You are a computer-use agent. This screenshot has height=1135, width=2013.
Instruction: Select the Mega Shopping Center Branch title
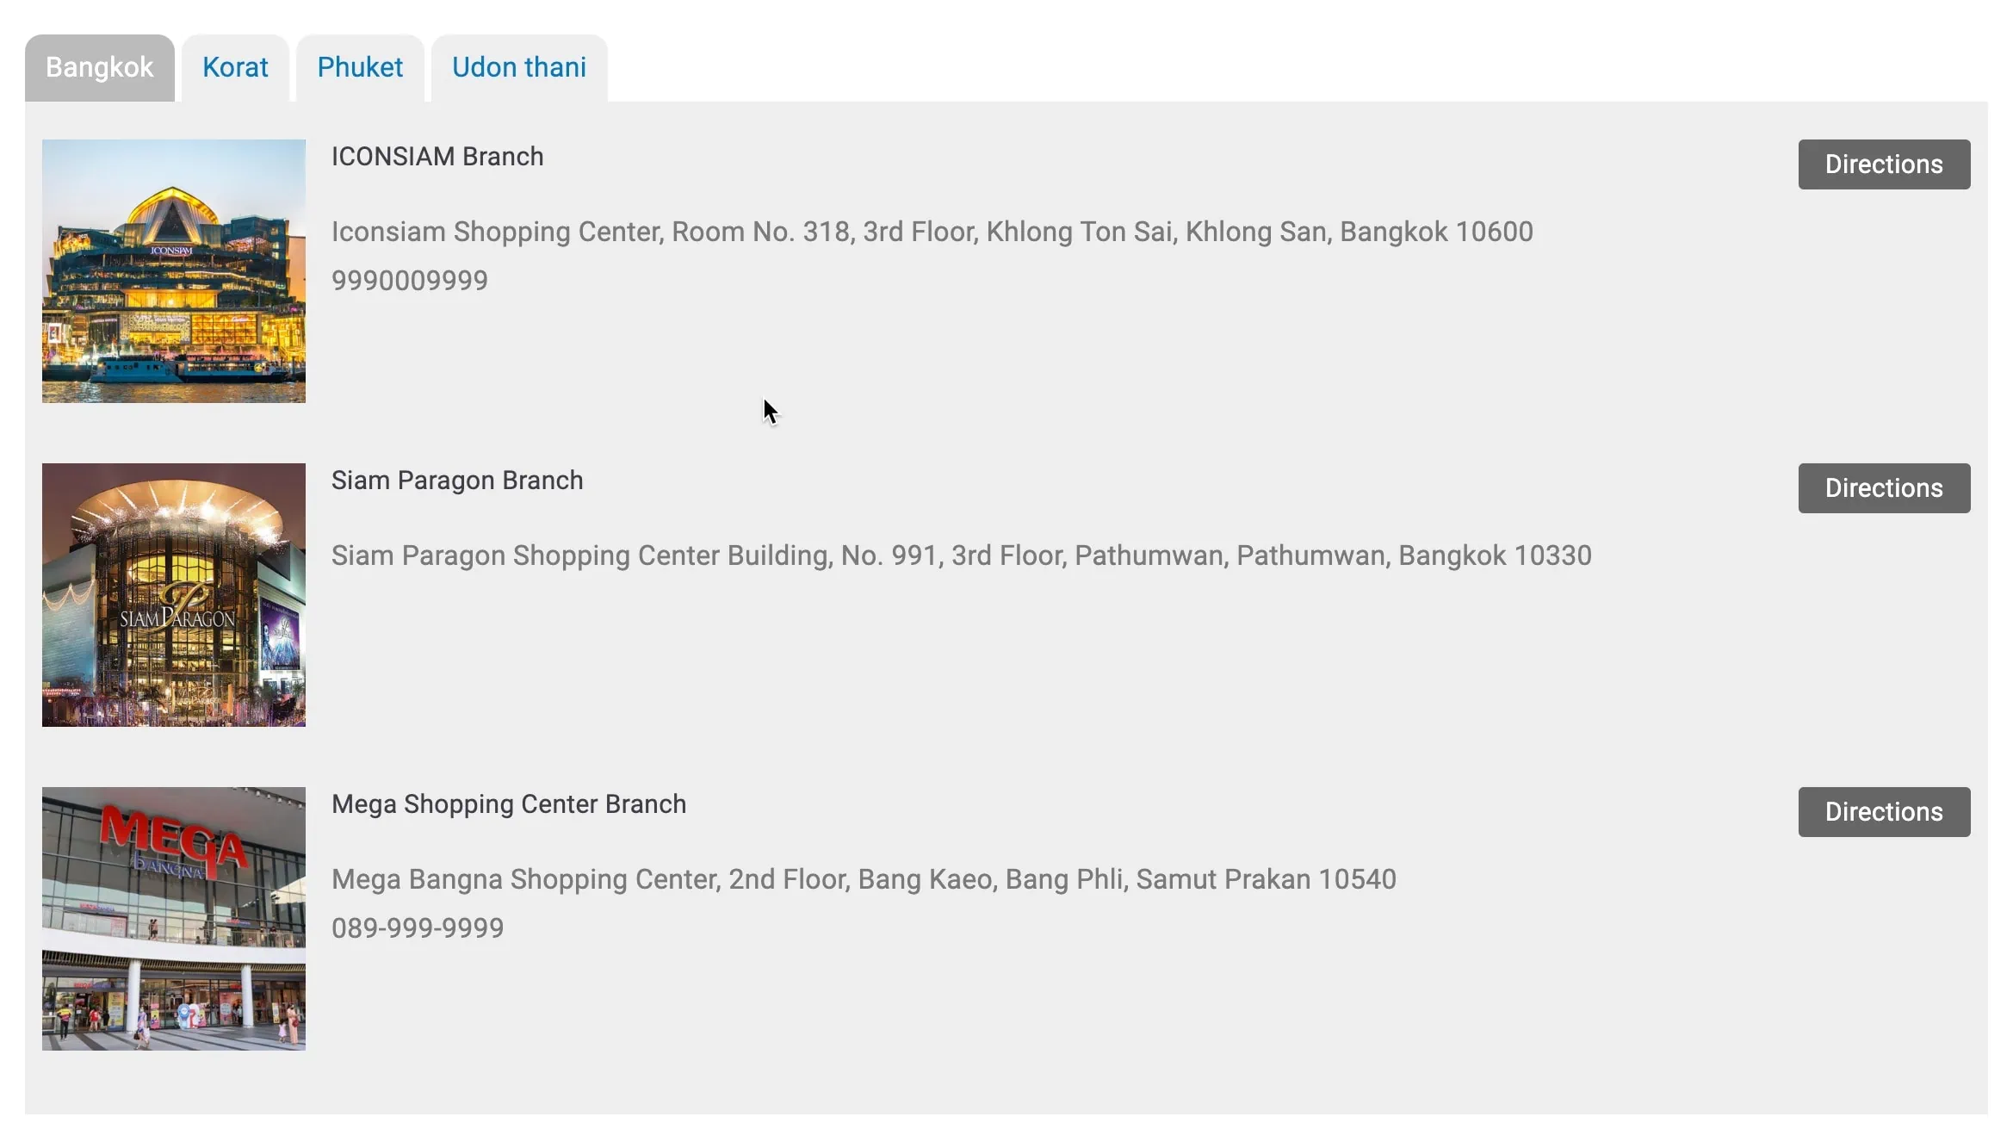[509, 804]
